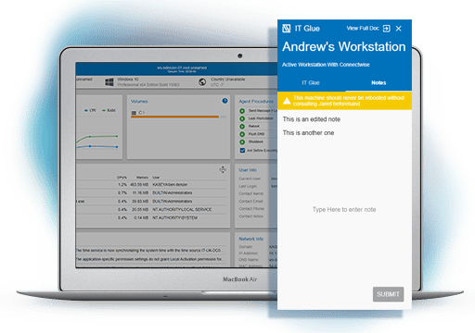
Task: Run the Shutdown agent procedure
Action: pyautogui.click(x=242, y=142)
